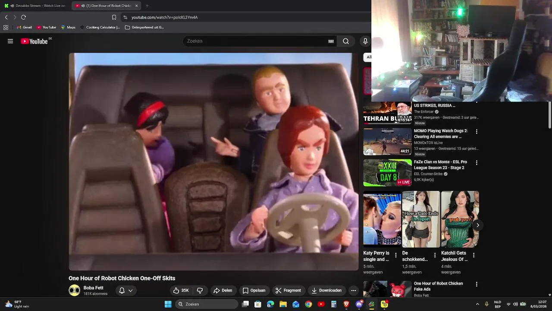
Task: Open the Windows Start button
Action: (x=168, y=304)
